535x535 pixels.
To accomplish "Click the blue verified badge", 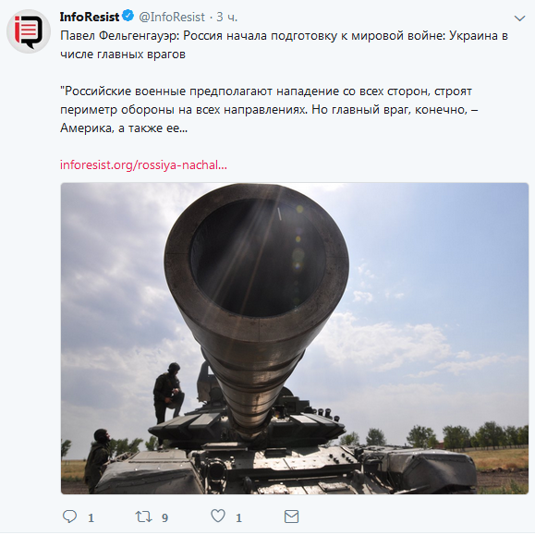I will point(128,16).
